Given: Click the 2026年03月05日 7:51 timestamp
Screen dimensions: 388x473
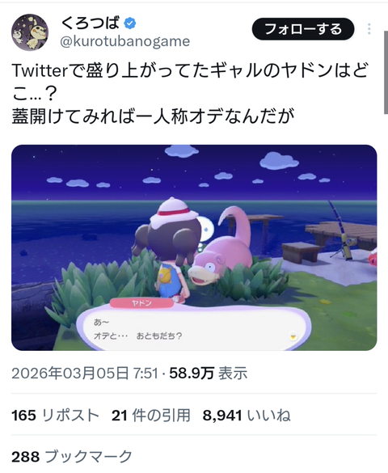Looking at the screenshot, I should tap(85, 374).
